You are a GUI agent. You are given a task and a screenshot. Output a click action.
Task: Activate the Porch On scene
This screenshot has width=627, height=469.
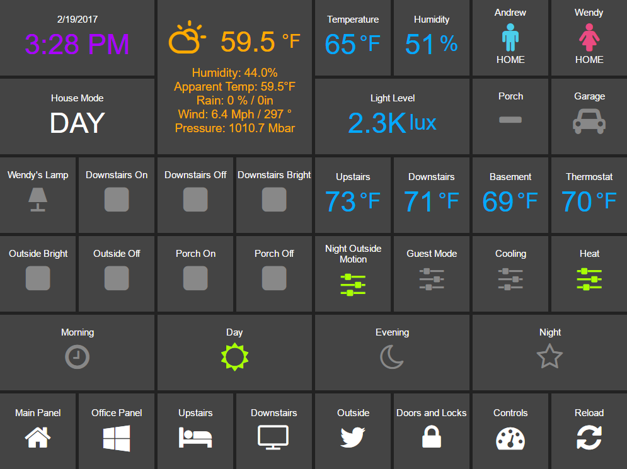pos(195,278)
